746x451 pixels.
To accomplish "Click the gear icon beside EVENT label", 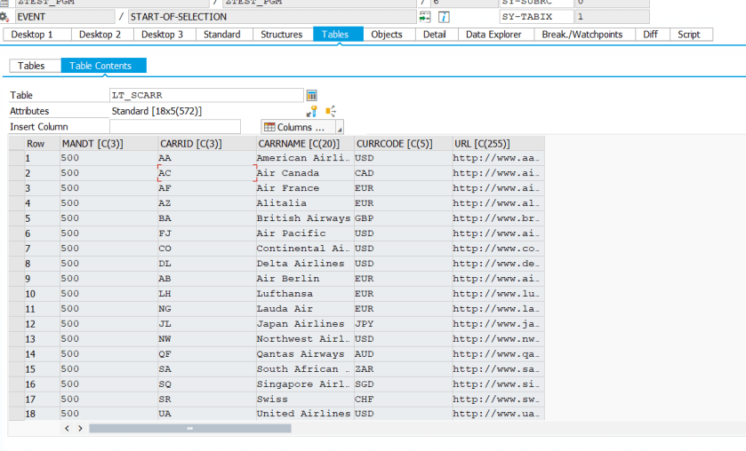I will pyautogui.click(x=4, y=17).
